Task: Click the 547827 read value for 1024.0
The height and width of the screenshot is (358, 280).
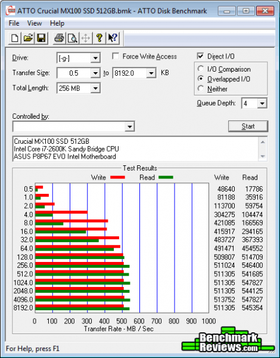Action: click(252, 283)
